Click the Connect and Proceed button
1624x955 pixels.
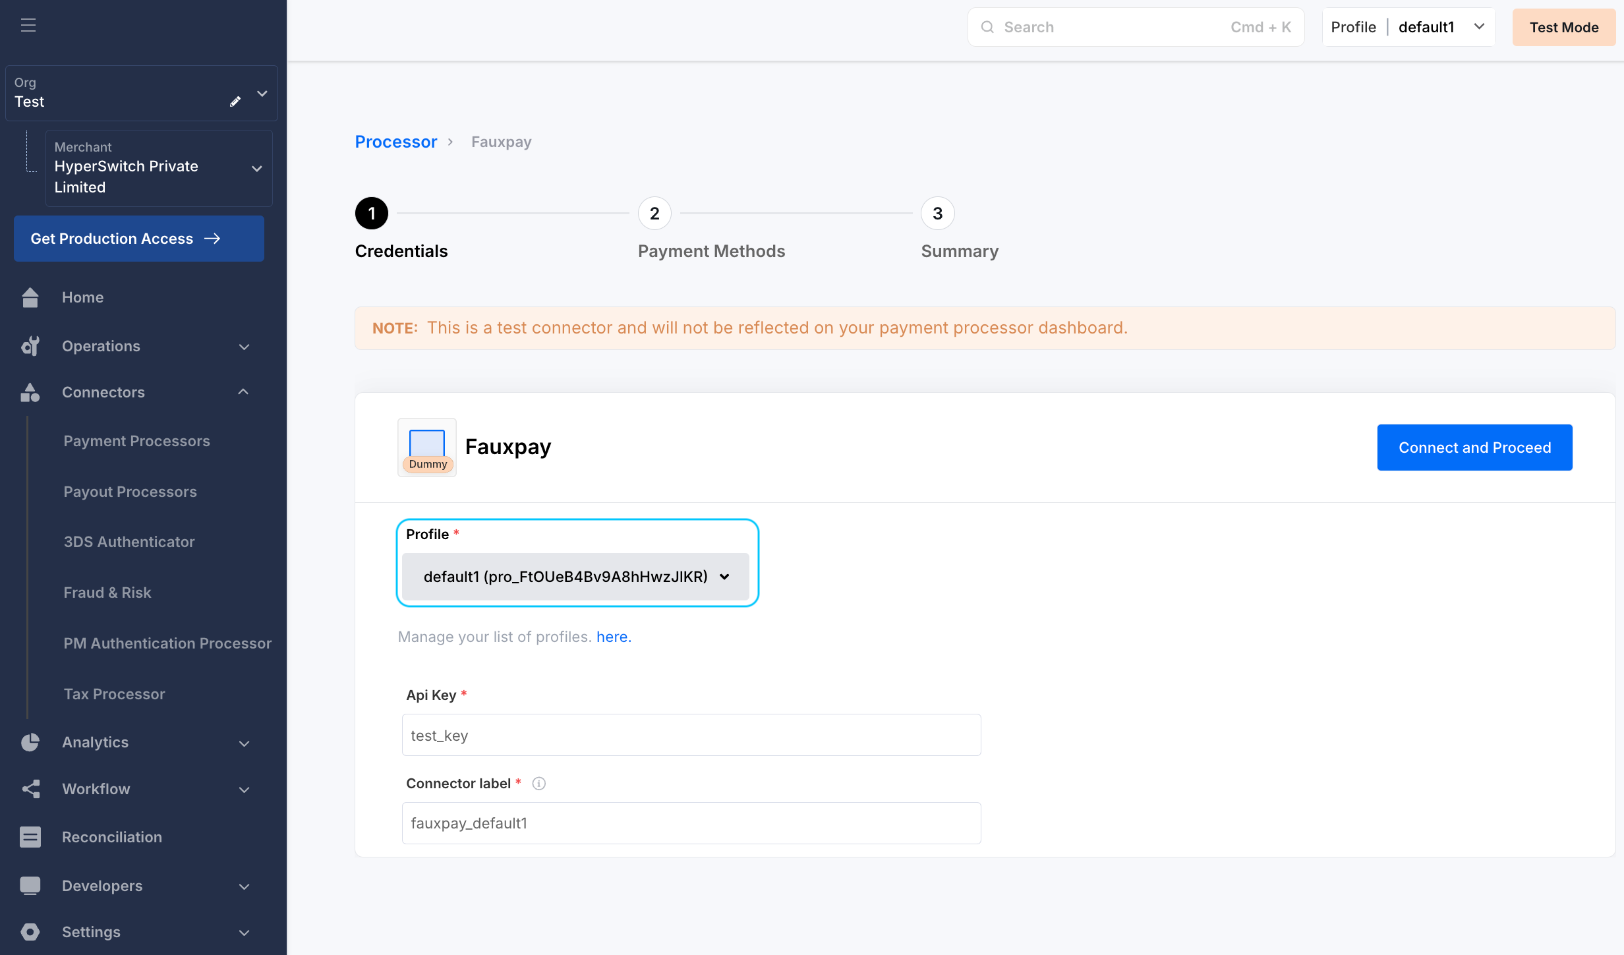(1474, 448)
